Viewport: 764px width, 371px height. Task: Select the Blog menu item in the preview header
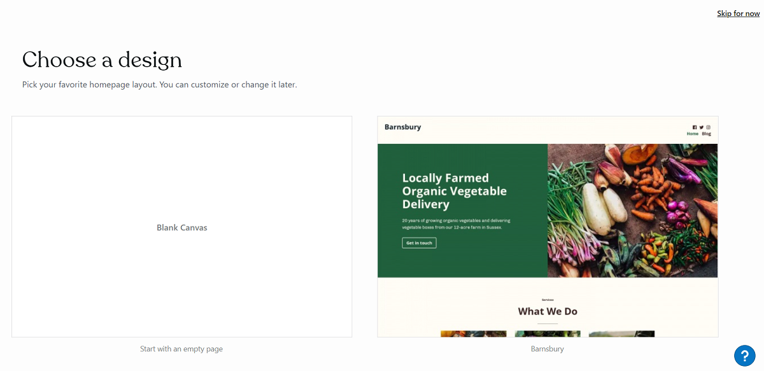(x=707, y=134)
